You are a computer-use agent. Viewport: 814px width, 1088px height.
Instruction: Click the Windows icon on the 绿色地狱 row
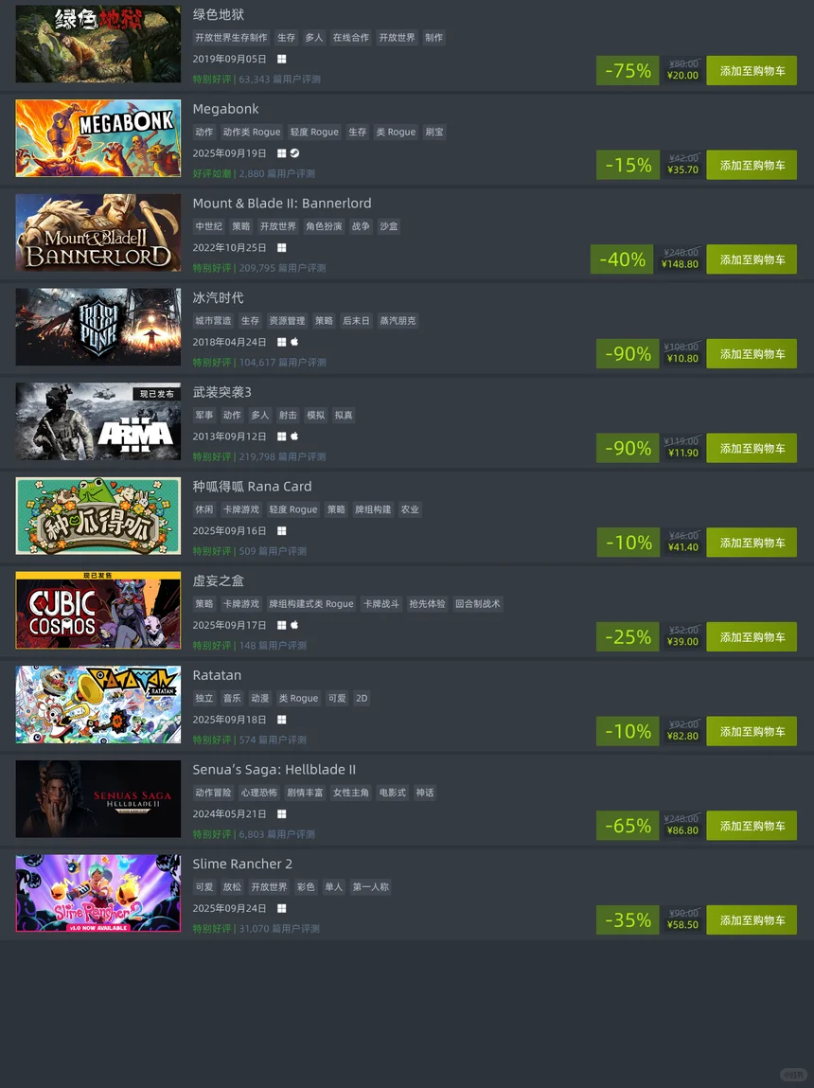pyautogui.click(x=281, y=59)
